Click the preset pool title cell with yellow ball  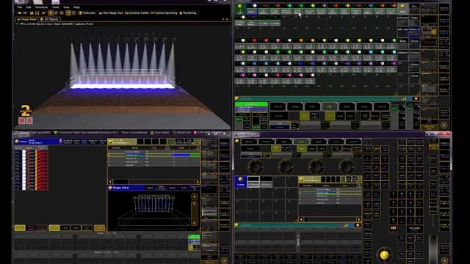240,9
